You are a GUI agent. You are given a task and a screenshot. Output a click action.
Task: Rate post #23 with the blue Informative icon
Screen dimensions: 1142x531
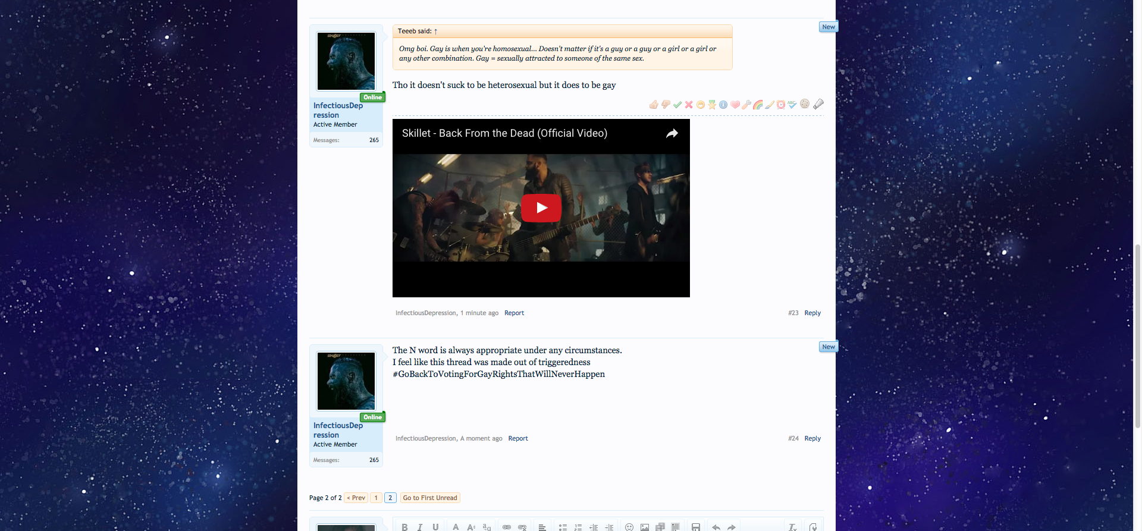(723, 105)
